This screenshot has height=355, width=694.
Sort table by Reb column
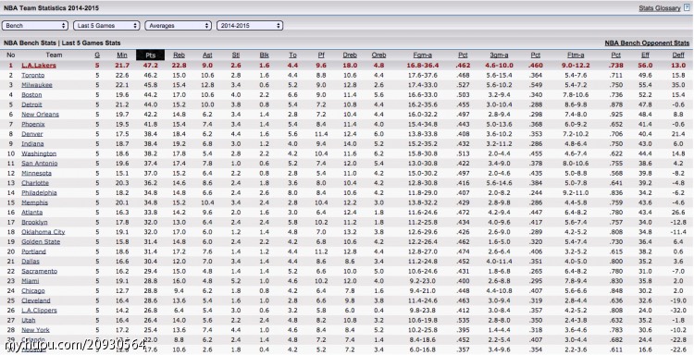(179, 55)
